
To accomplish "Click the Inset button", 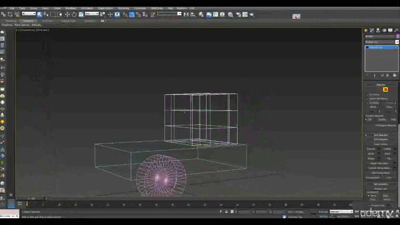I will [387, 154].
